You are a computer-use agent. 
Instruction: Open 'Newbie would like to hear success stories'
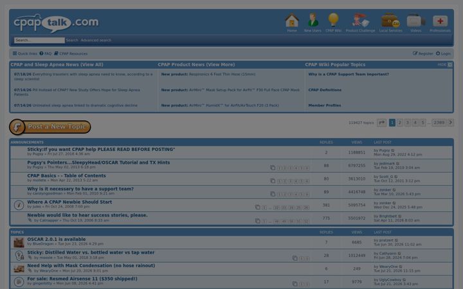coord(87,215)
